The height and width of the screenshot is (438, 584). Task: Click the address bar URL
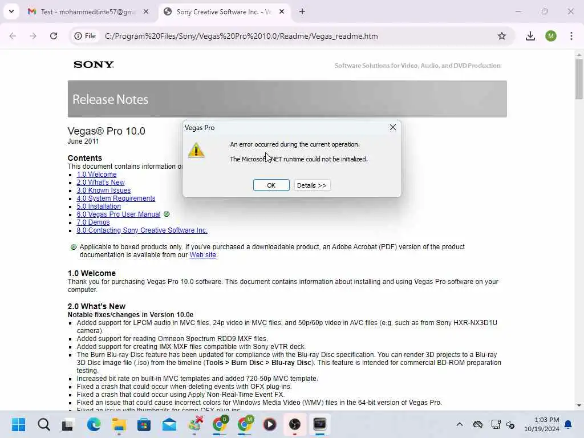click(x=241, y=36)
